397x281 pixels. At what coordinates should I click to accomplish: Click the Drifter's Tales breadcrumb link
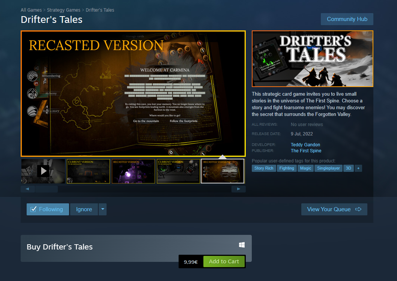(x=100, y=10)
